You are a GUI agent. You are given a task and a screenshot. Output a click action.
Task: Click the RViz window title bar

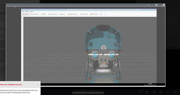[89, 10]
